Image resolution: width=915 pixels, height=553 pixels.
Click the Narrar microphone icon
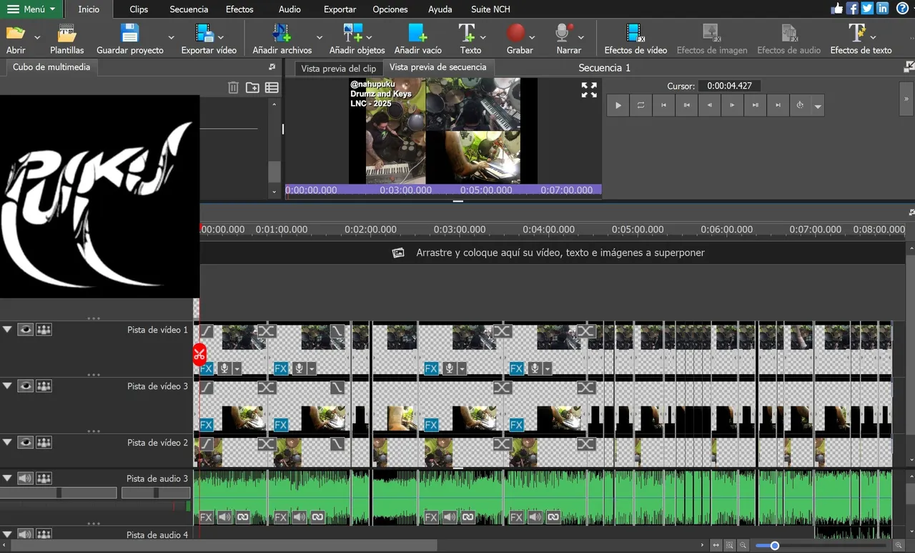coord(564,33)
